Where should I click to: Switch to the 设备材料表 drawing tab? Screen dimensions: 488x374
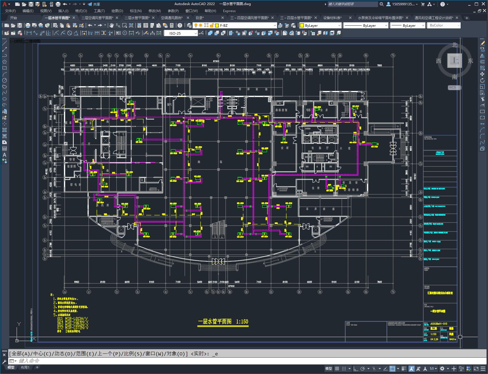click(332, 18)
